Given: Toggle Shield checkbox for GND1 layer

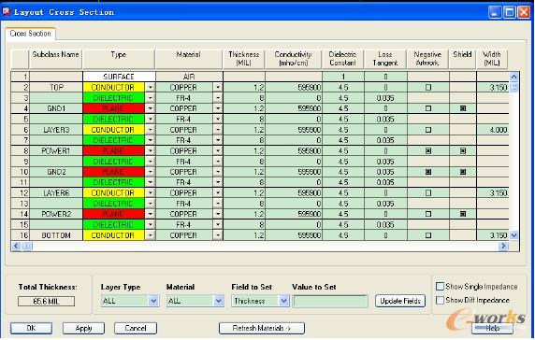Looking at the screenshot, I should click(463, 108).
